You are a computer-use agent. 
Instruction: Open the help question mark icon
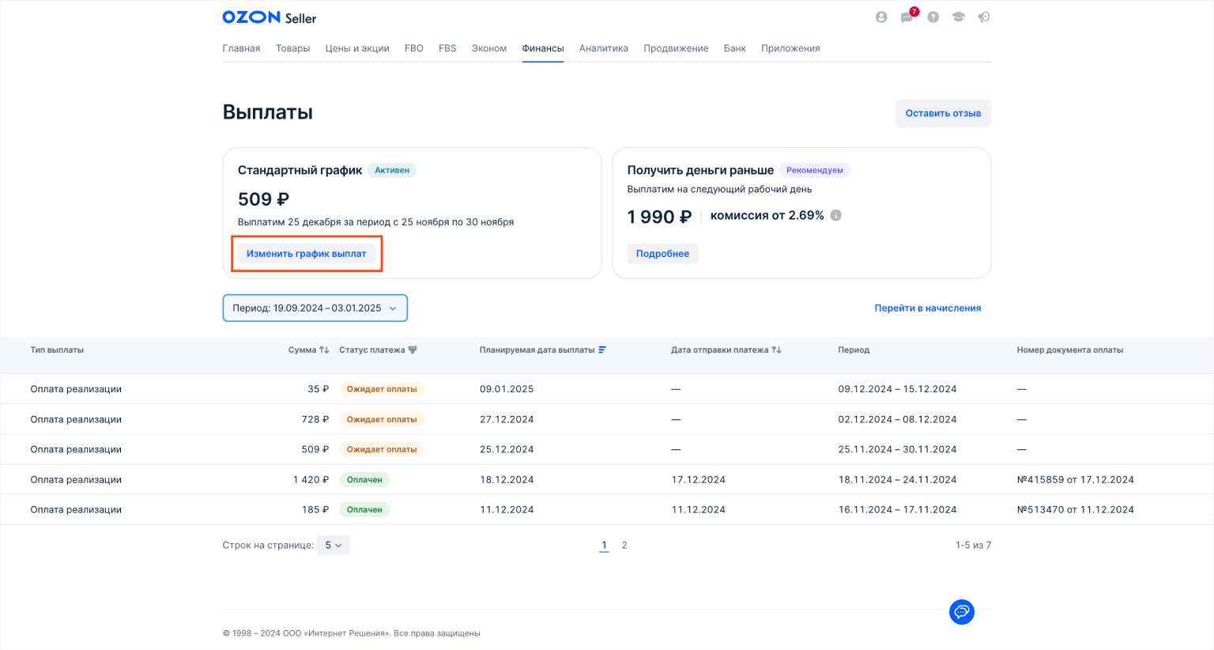point(933,17)
